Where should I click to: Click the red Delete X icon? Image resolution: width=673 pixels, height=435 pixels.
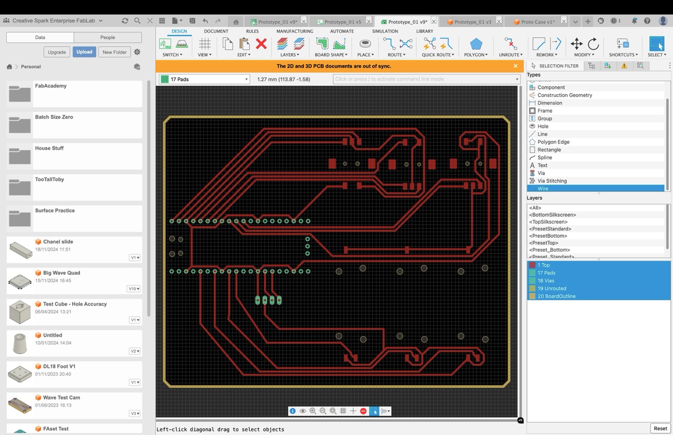(261, 44)
